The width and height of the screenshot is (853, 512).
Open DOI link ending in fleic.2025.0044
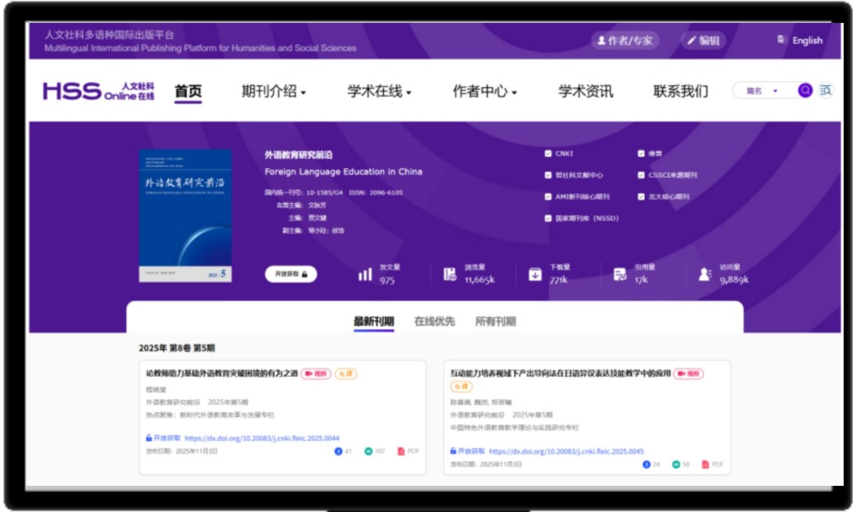261,438
